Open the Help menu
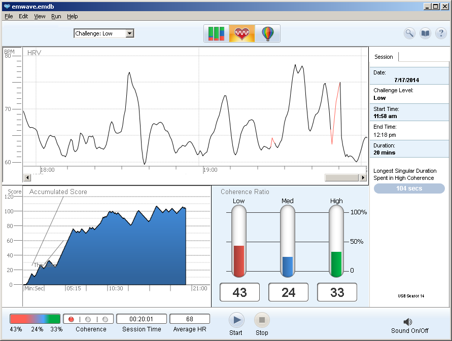This screenshot has height=341, width=452. point(73,16)
